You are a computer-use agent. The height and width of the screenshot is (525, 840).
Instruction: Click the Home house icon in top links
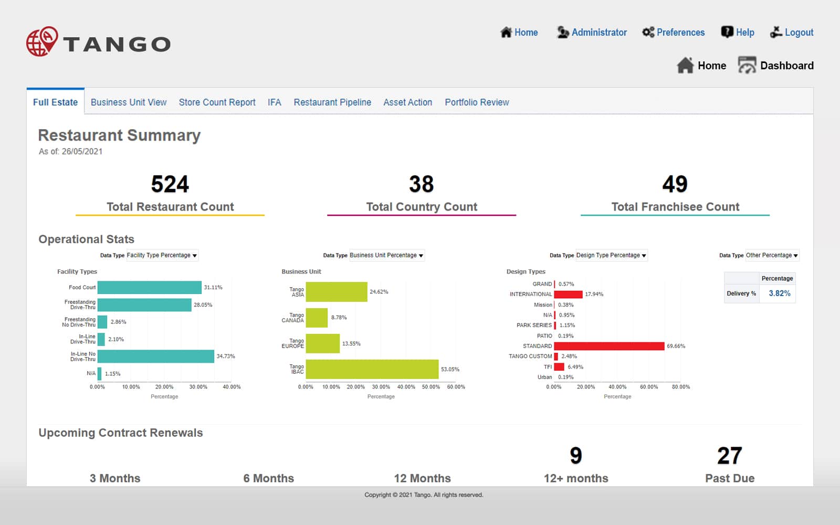pyautogui.click(x=506, y=33)
